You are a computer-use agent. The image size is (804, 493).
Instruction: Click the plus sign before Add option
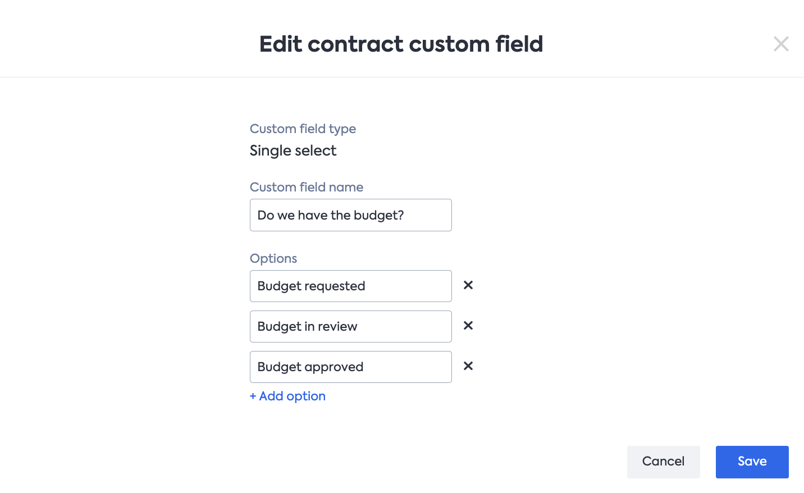253,396
